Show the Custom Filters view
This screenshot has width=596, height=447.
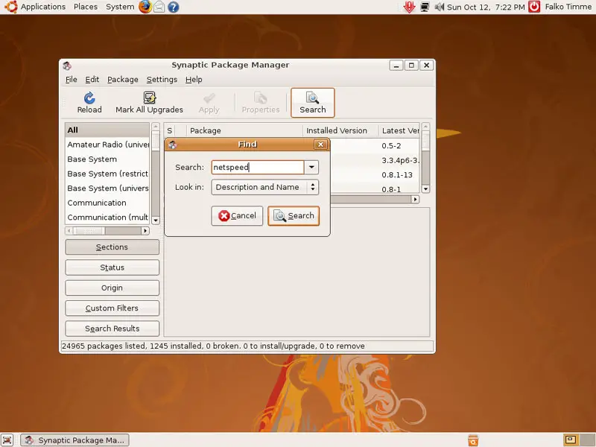click(x=112, y=308)
